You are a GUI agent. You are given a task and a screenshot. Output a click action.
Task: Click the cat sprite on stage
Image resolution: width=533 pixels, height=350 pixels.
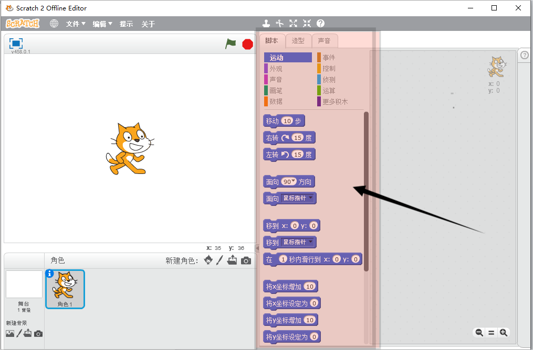point(130,149)
